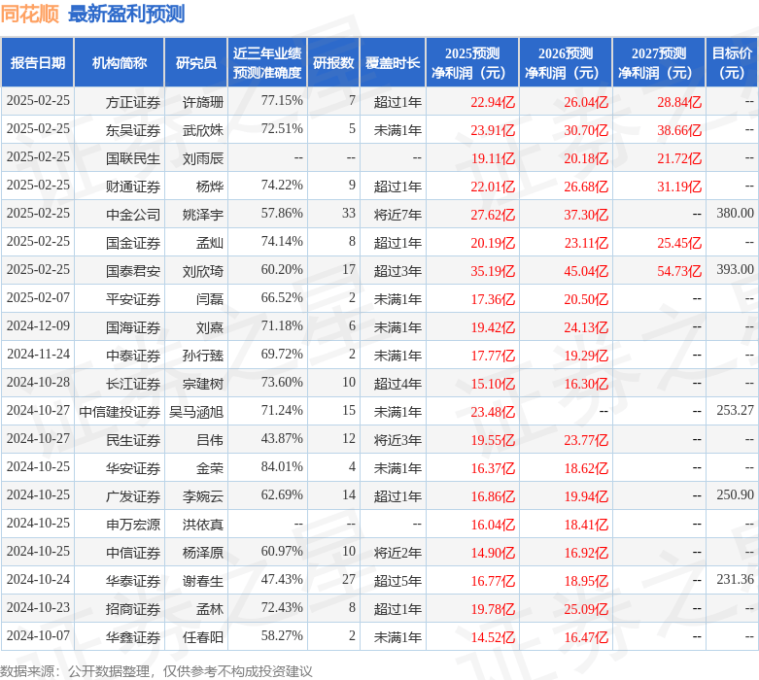Viewport: 759px width, 680px height.
Task: Click the 35.19亿 2025 profit forecast
Action: [x=493, y=271]
